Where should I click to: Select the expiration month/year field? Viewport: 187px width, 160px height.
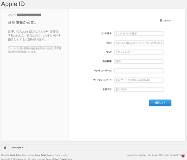point(139,61)
